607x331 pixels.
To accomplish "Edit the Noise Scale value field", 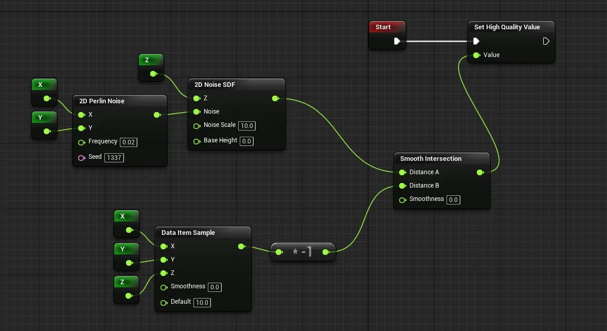I will (247, 126).
